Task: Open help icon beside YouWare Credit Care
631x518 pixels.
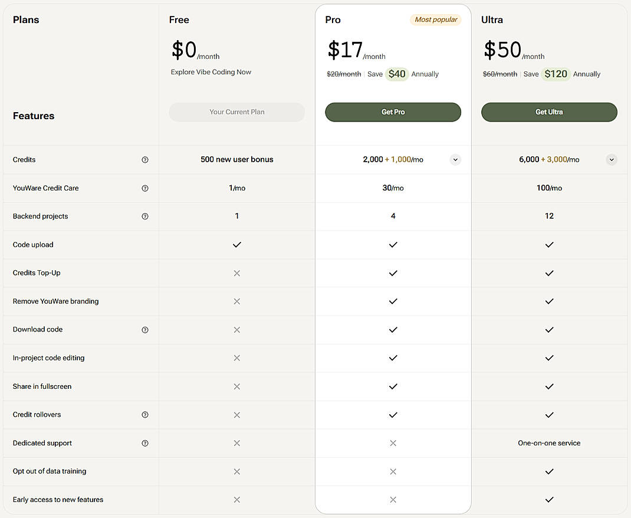Action: 145,188
